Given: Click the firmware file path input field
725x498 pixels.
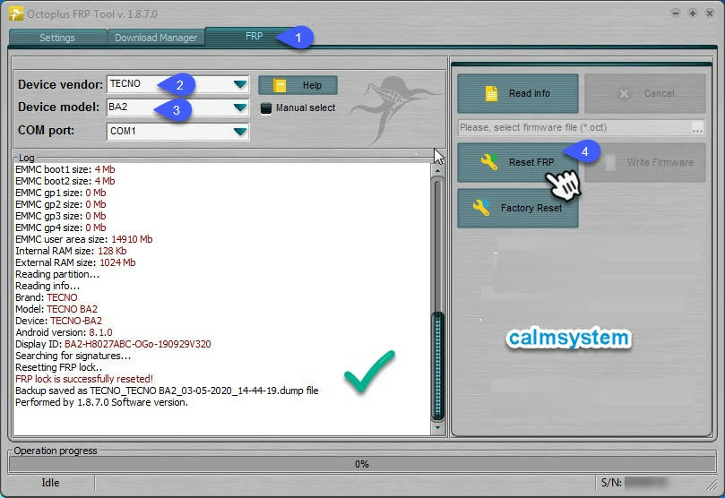Looking at the screenshot, I should (574, 128).
